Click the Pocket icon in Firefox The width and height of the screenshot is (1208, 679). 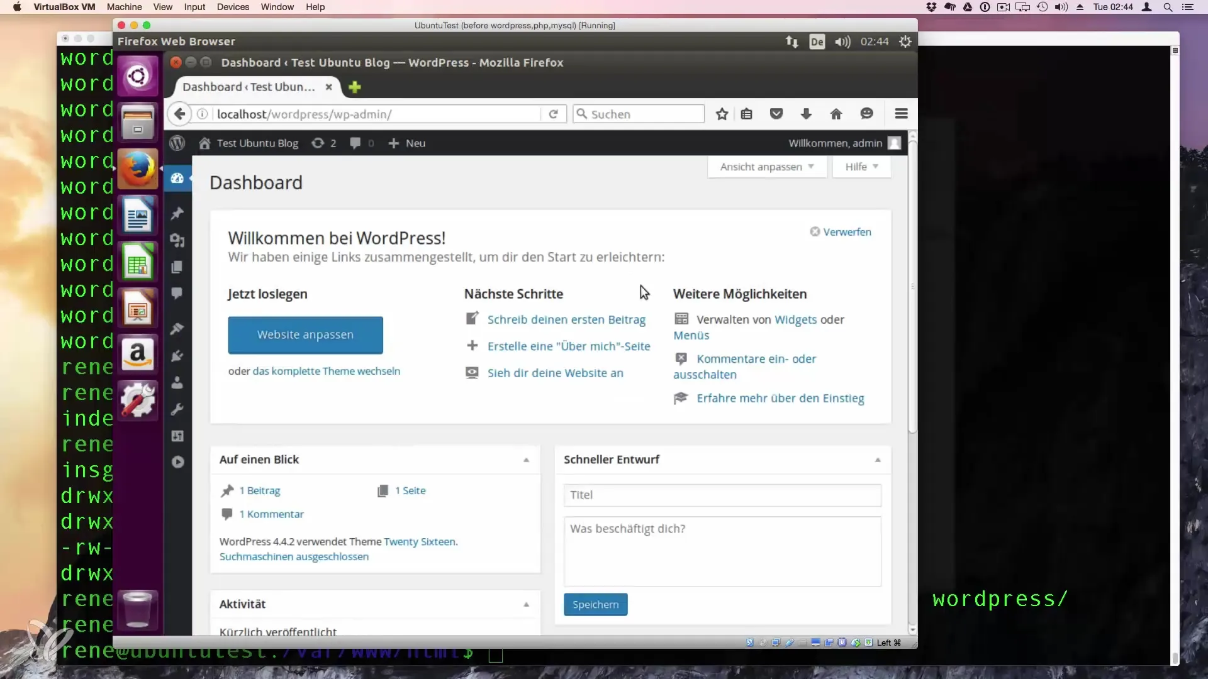point(776,114)
